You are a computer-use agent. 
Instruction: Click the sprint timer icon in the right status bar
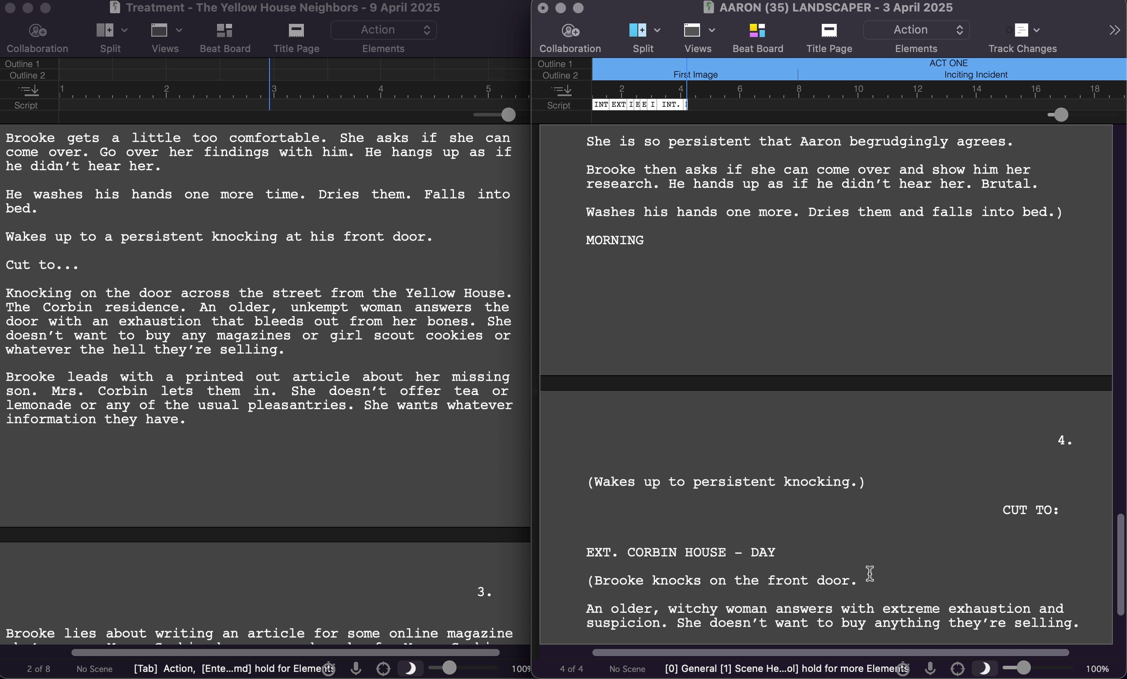[903, 669]
